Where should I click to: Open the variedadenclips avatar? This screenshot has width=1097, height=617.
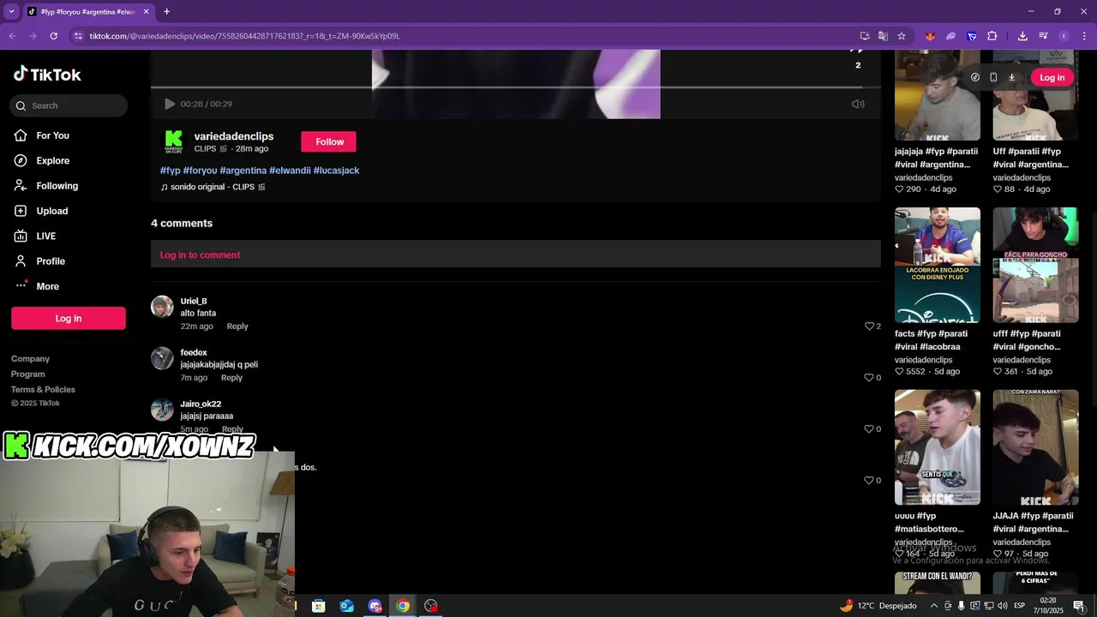tap(173, 141)
